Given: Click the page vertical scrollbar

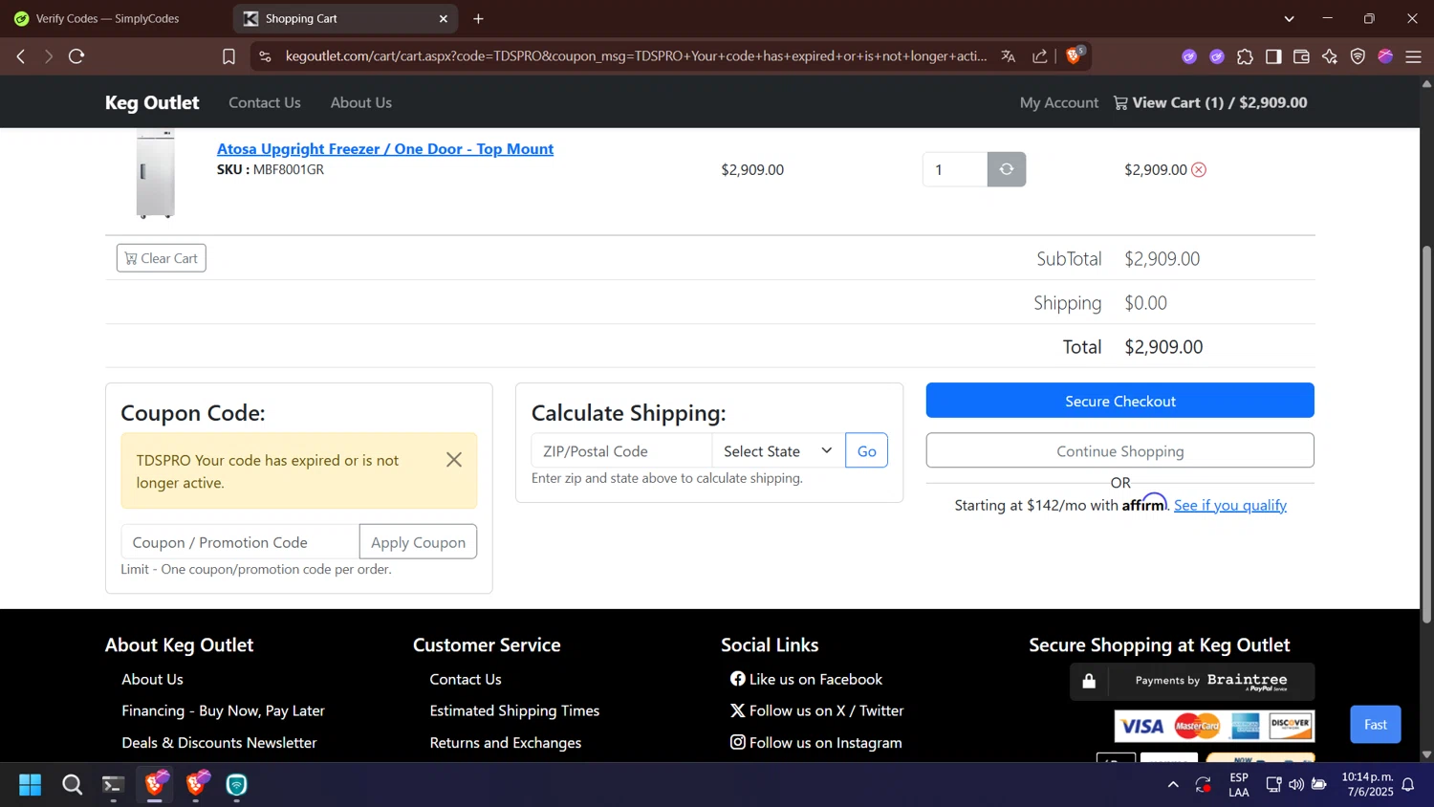Looking at the screenshot, I should pos(1426,435).
